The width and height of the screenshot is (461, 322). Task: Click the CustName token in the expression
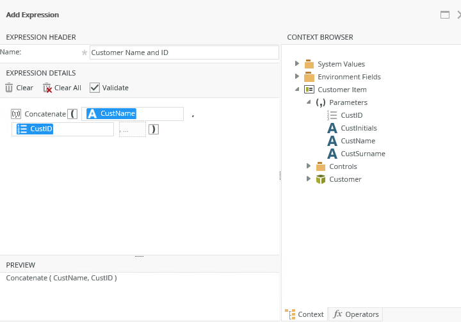[x=111, y=114]
